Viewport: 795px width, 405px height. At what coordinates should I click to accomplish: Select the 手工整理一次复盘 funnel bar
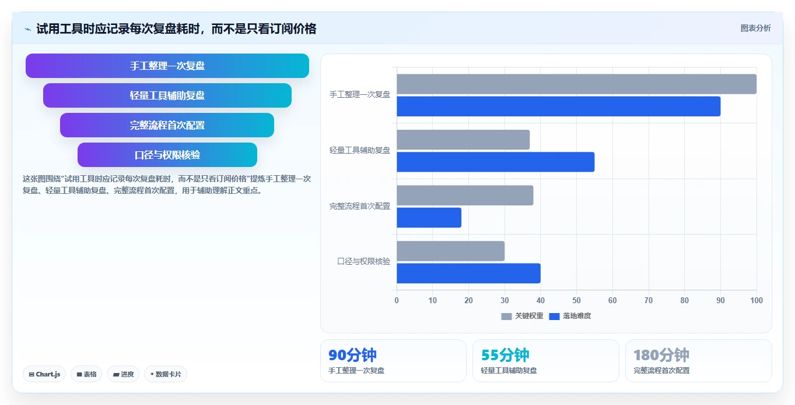[167, 66]
